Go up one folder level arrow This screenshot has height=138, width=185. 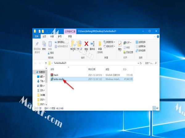(46, 63)
